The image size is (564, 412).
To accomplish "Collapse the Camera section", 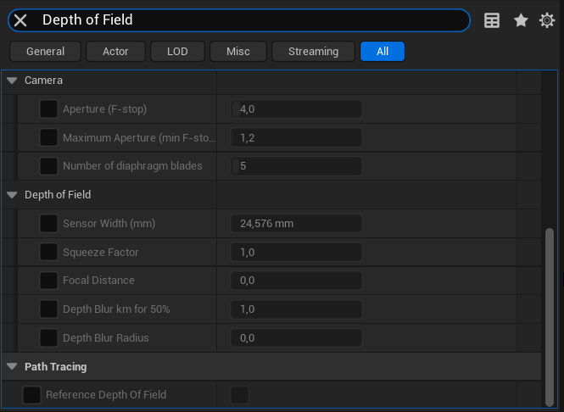I will click(12, 81).
